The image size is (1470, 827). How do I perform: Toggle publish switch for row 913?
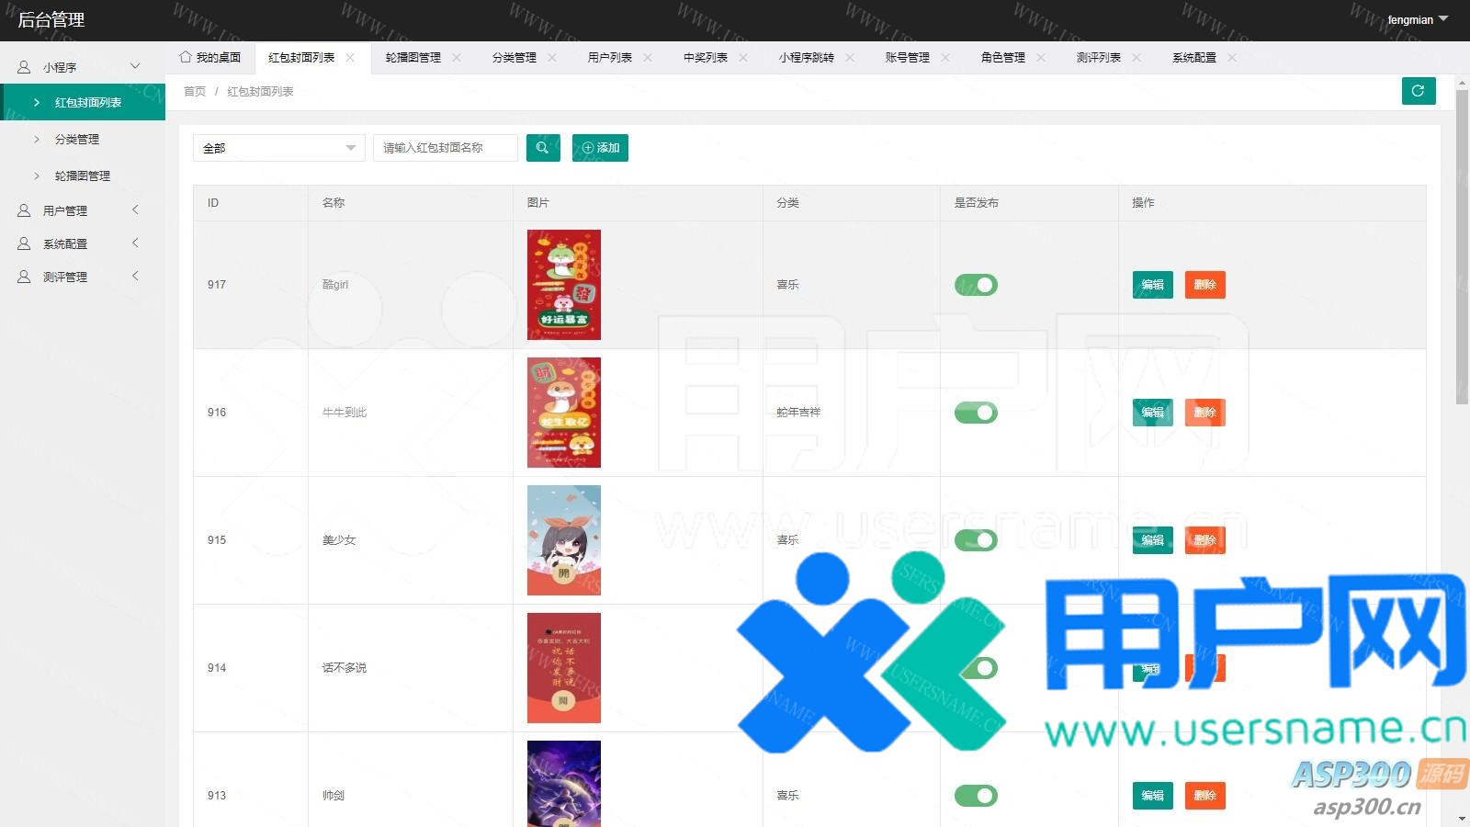[x=976, y=796]
